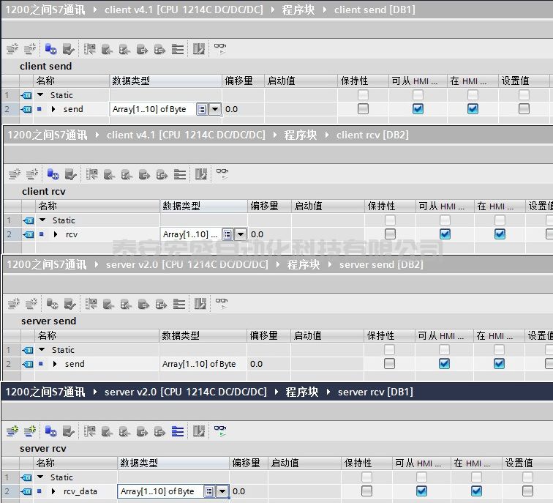Enable retain checkbox for rcv_data row
The height and width of the screenshot is (503, 553).
point(366,491)
